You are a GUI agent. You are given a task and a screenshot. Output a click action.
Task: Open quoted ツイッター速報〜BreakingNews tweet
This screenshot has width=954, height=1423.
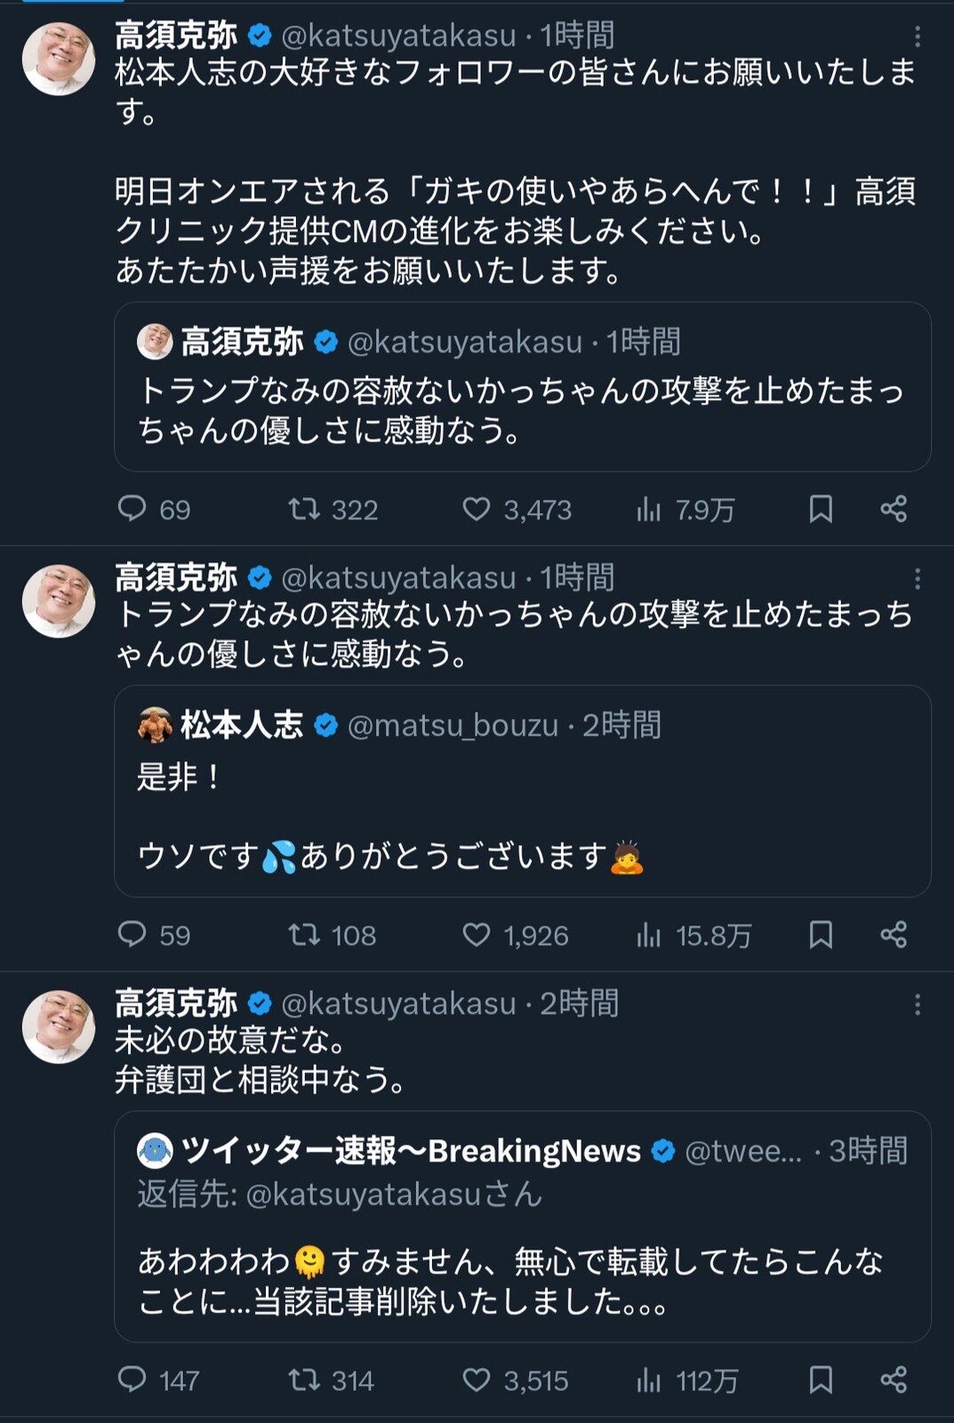523,1226
